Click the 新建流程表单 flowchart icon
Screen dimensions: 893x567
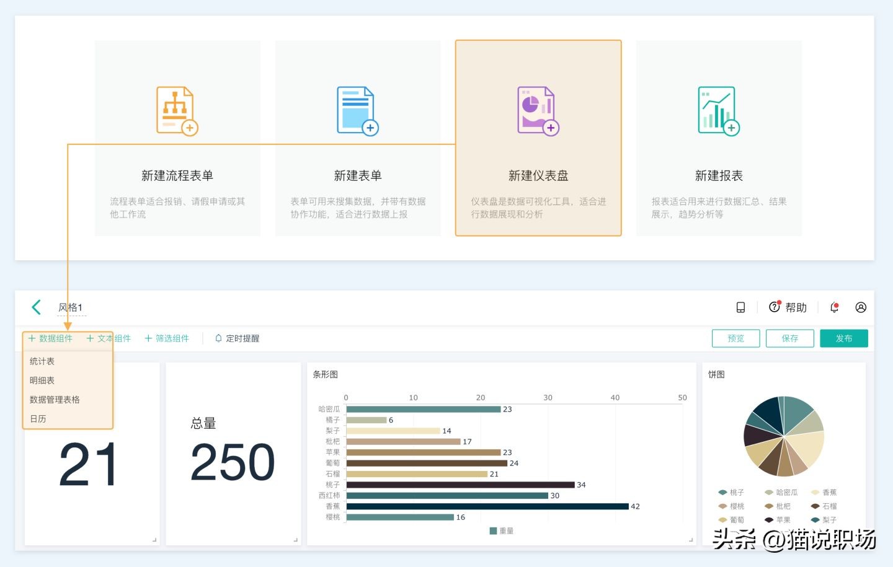(x=177, y=111)
